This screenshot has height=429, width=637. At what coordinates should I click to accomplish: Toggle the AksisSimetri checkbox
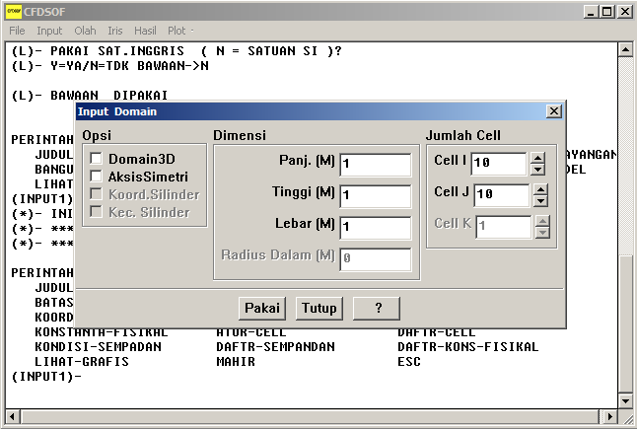click(96, 177)
